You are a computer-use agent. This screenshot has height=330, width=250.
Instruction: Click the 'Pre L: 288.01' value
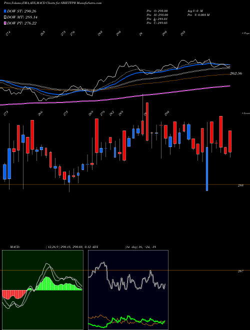tap(157, 19)
